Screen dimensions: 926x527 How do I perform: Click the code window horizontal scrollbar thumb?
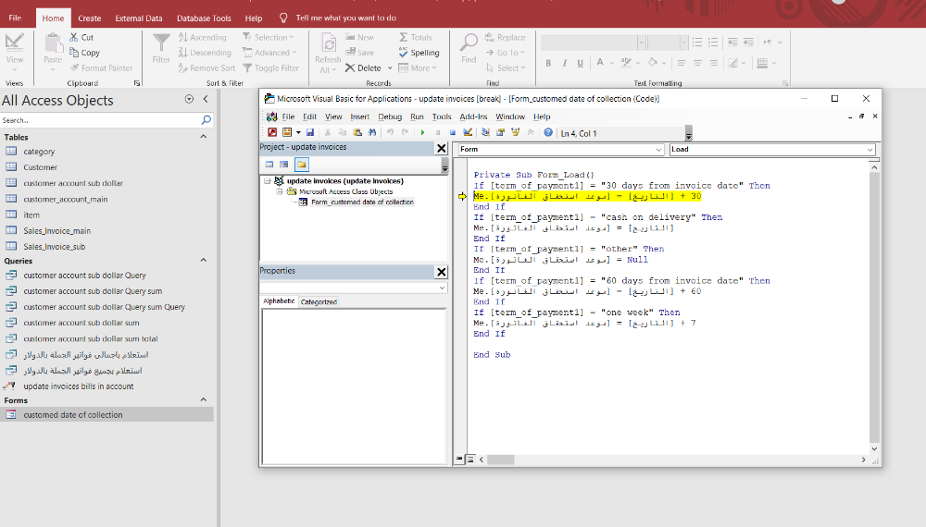[x=500, y=460]
